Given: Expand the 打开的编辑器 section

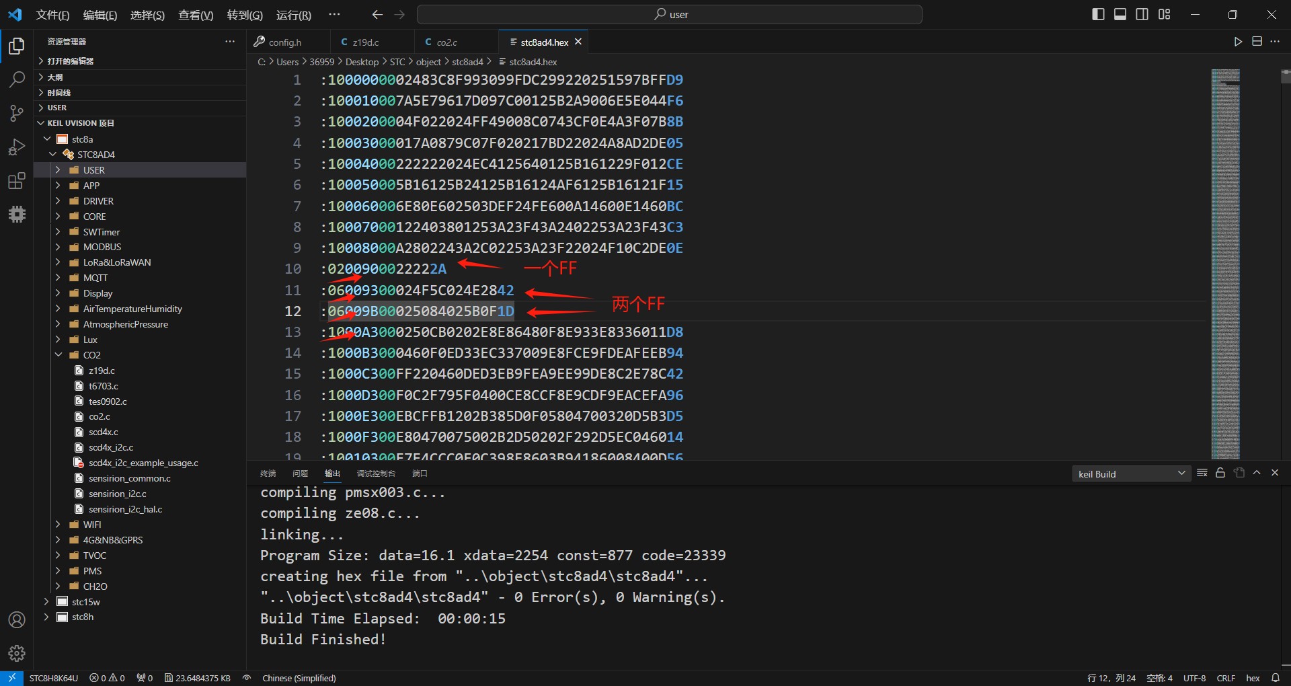Looking at the screenshot, I should click(140, 61).
